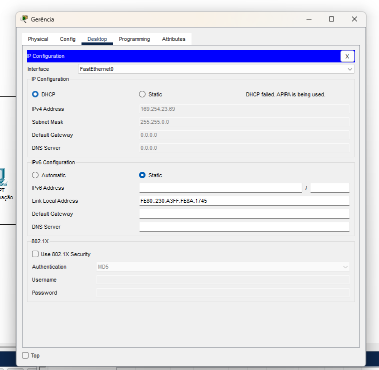Focus the IPv6 Default Gateway field
Viewport: 379px width, 370px height.
tap(244, 214)
